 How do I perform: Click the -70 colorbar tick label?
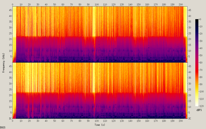[201, 70]
